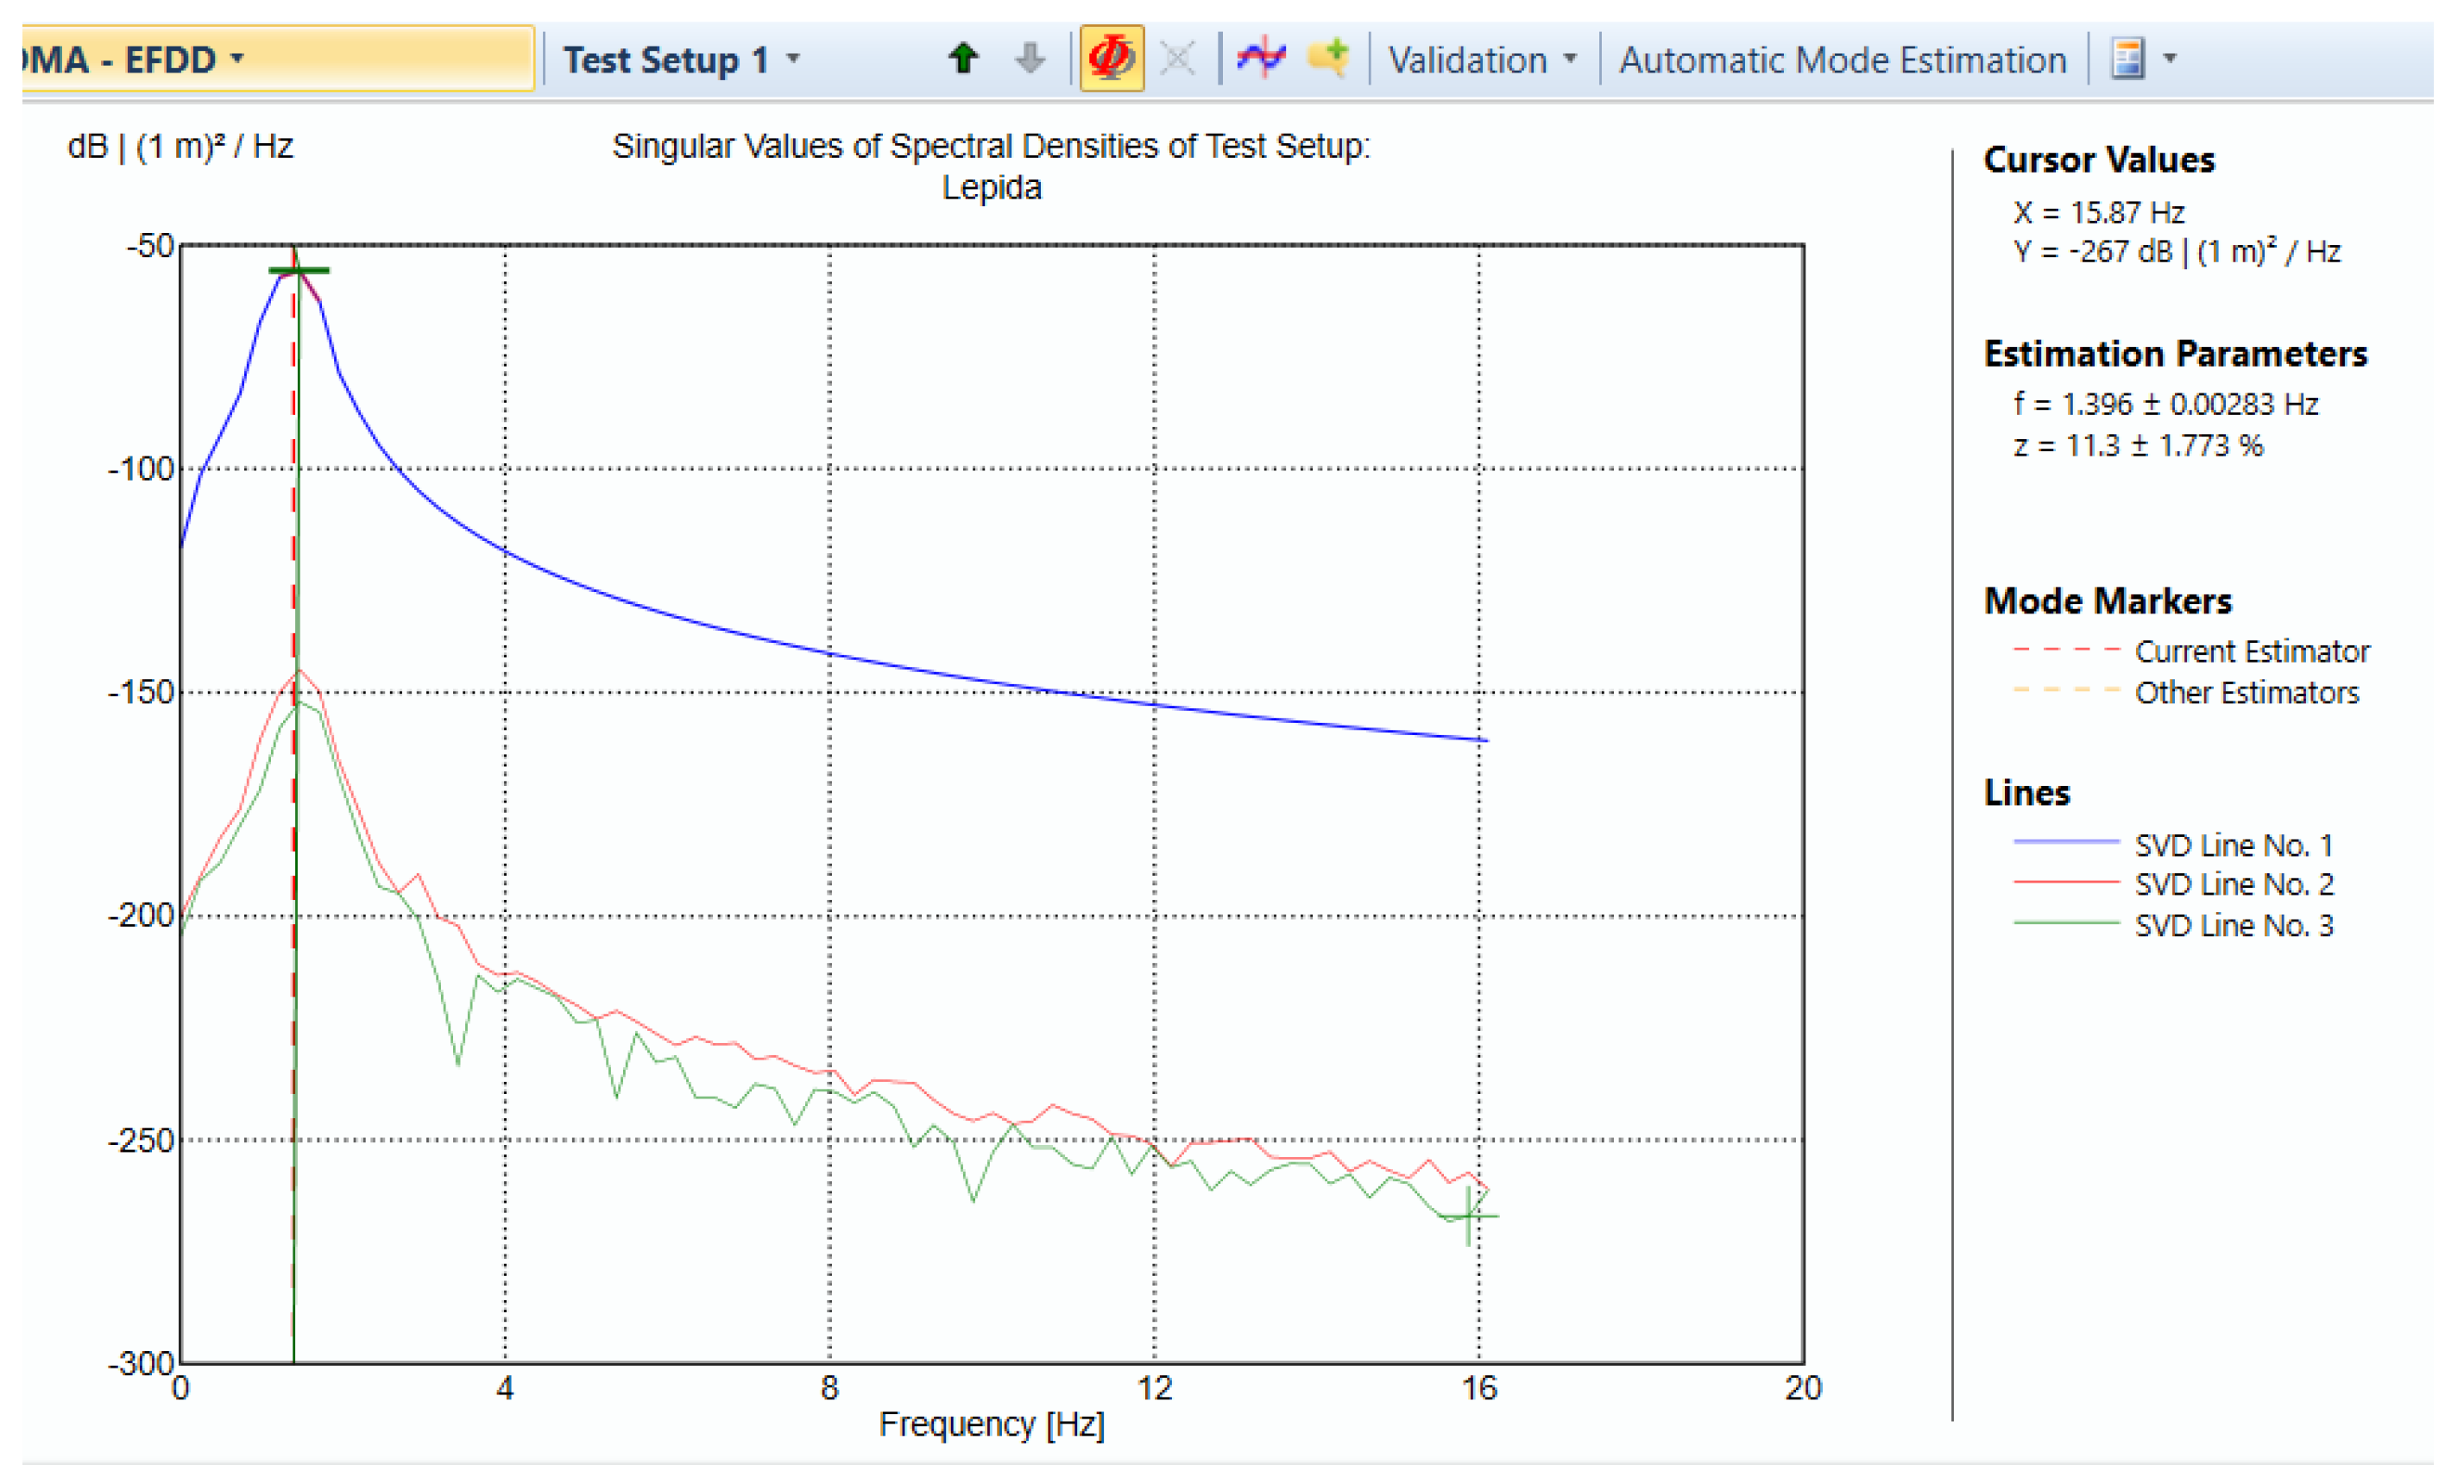2464x1484 pixels.
Task: Click the yellow note with plus icon
Action: pos(1329,59)
